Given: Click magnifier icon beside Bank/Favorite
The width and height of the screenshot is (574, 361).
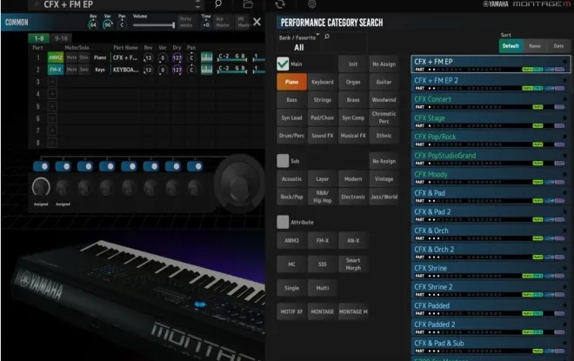Looking at the screenshot, I should pyautogui.click(x=327, y=37).
